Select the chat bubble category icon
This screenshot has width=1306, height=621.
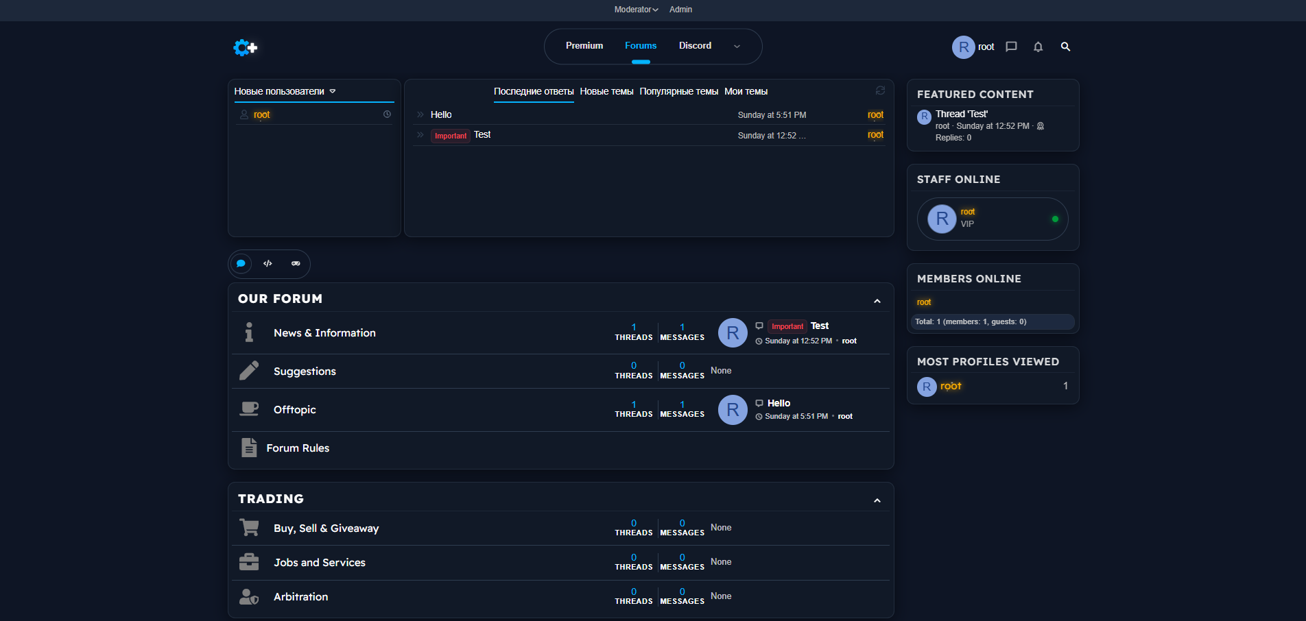pyautogui.click(x=241, y=264)
